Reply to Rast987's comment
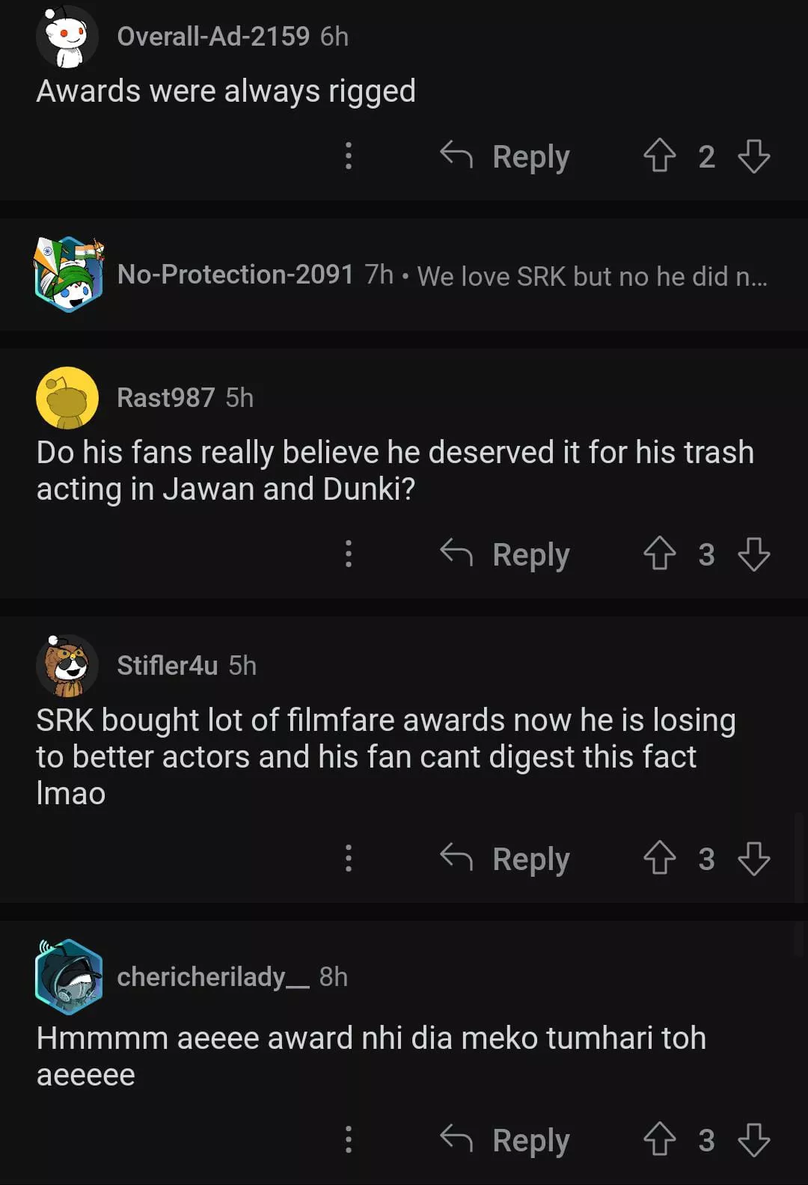The height and width of the screenshot is (1185, 808). 506,554
